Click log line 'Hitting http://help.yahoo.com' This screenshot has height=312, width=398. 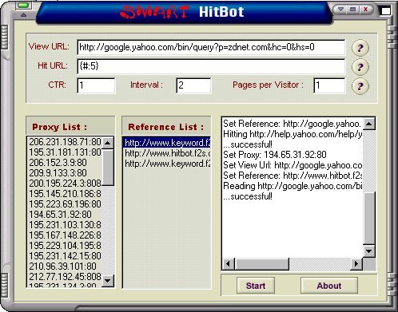[x=293, y=134]
